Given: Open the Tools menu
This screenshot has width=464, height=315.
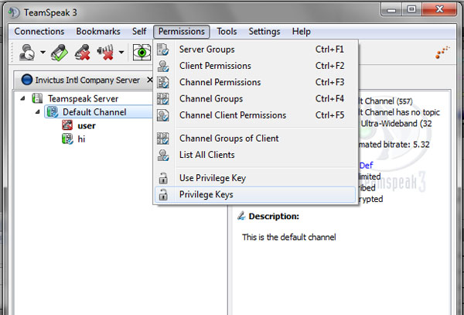Looking at the screenshot, I should 227,32.
